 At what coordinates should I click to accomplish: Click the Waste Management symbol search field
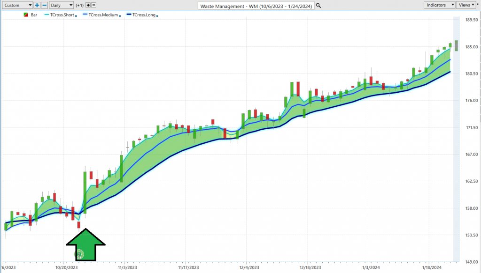[x=256, y=6]
